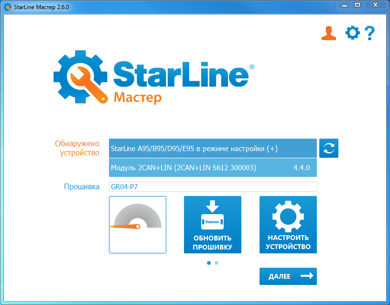Select the speedometer gauge tile
This screenshot has width=390, height=305.
tap(138, 224)
